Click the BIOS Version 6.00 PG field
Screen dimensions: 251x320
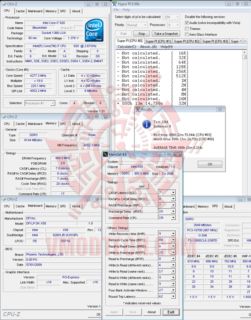pyautogui.click(x=63, y=260)
